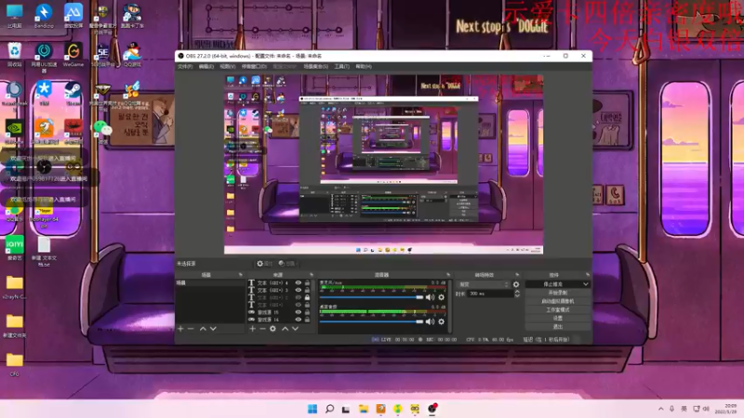Viewport: 744px width, 418px height.
Task: Show the hidden 文本 (GDI+) 2 source
Action: [299, 297]
